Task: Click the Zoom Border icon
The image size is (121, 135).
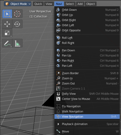Action: click(58, 73)
